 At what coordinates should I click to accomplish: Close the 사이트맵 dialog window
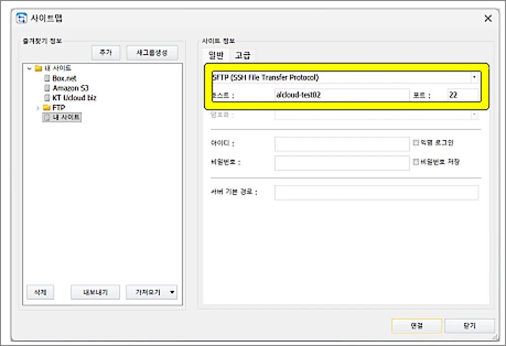(488, 18)
